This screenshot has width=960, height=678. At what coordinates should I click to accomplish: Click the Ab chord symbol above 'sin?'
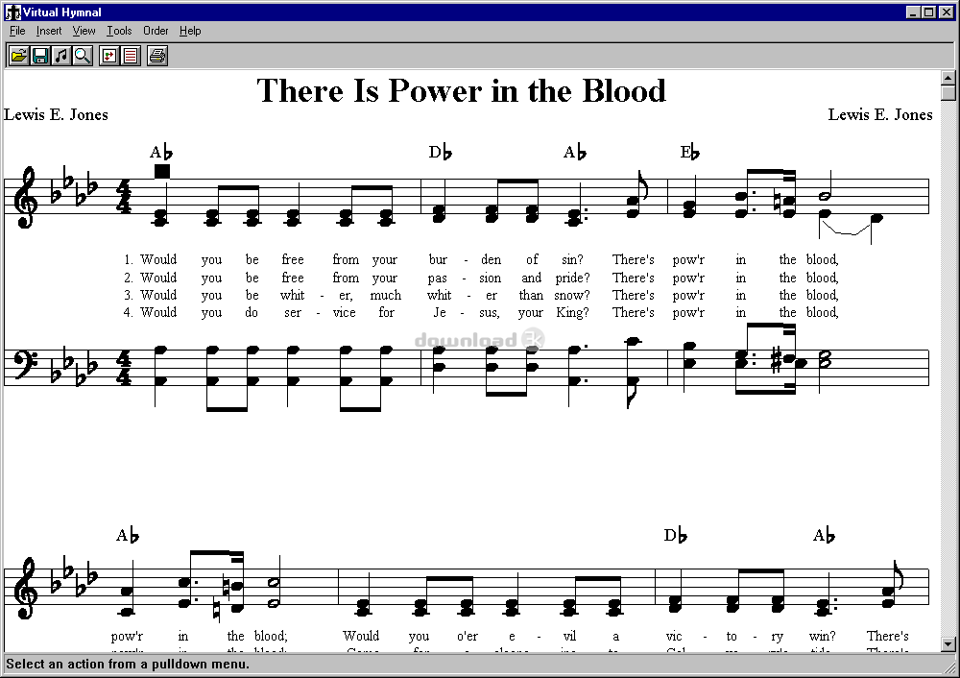[575, 152]
